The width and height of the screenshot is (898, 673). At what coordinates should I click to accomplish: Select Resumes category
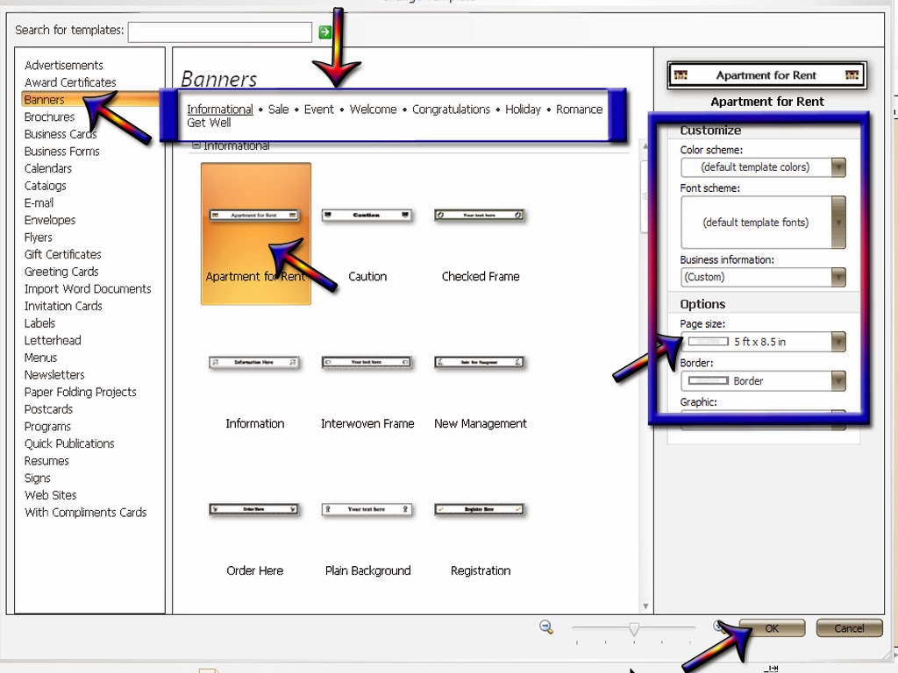(46, 461)
